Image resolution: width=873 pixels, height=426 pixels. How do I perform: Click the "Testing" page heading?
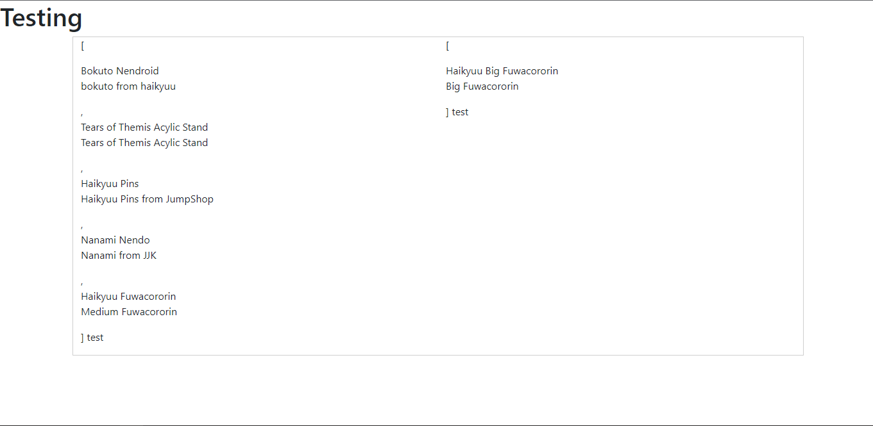41,18
